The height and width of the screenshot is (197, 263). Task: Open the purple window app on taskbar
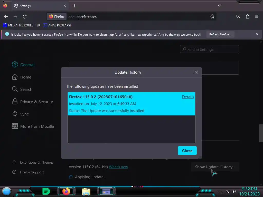click(x=106, y=191)
